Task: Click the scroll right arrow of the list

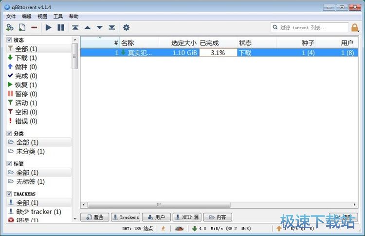Action: [354, 205]
